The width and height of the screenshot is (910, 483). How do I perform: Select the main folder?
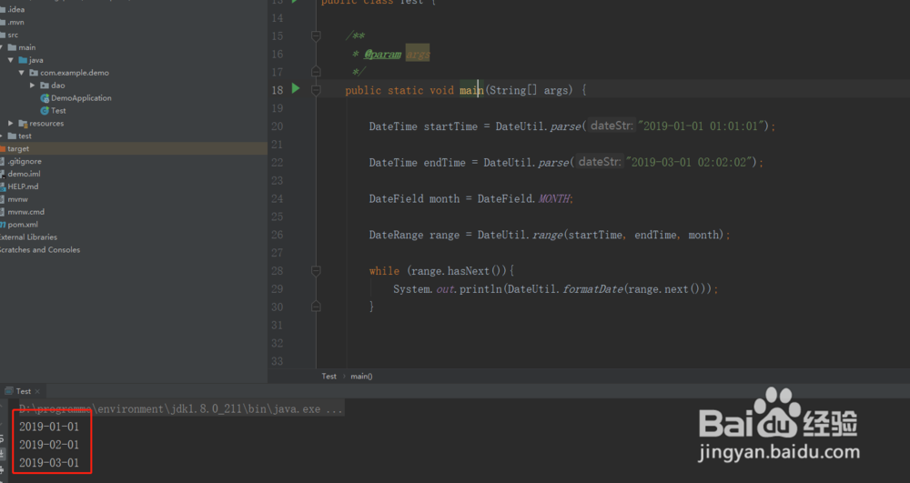pos(26,47)
